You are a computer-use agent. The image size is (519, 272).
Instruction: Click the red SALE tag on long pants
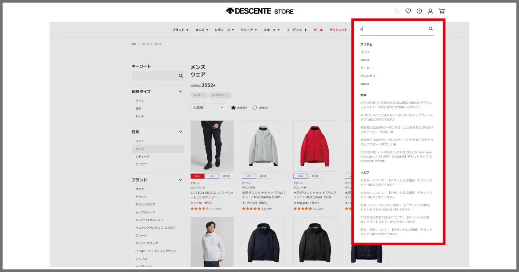click(198, 176)
